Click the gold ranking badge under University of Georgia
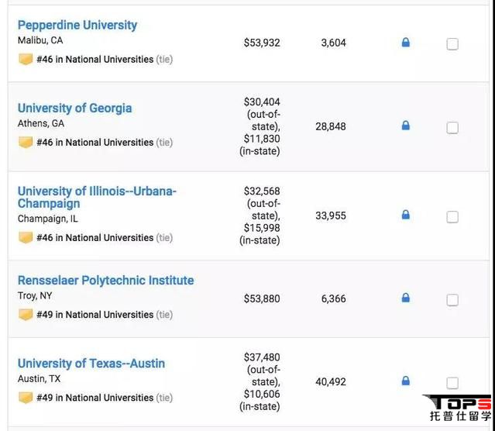The width and height of the screenshot is (495, 431). click(x=26, y=142)
